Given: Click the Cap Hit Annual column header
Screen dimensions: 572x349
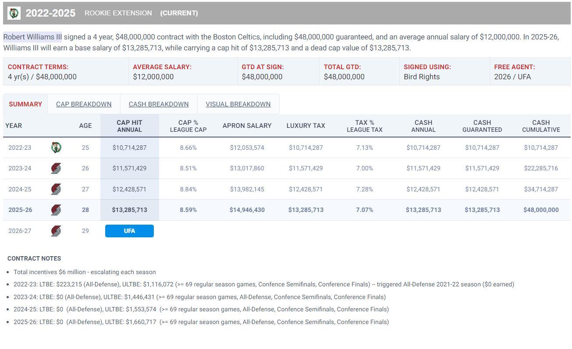Looking at the screenshot, I should (x=129, y=126).
